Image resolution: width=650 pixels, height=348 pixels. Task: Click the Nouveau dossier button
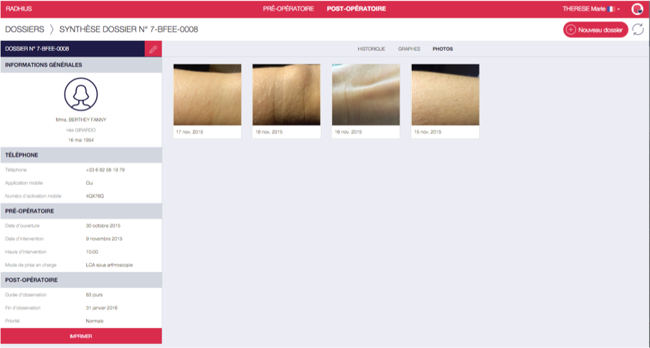click(595, 30)
